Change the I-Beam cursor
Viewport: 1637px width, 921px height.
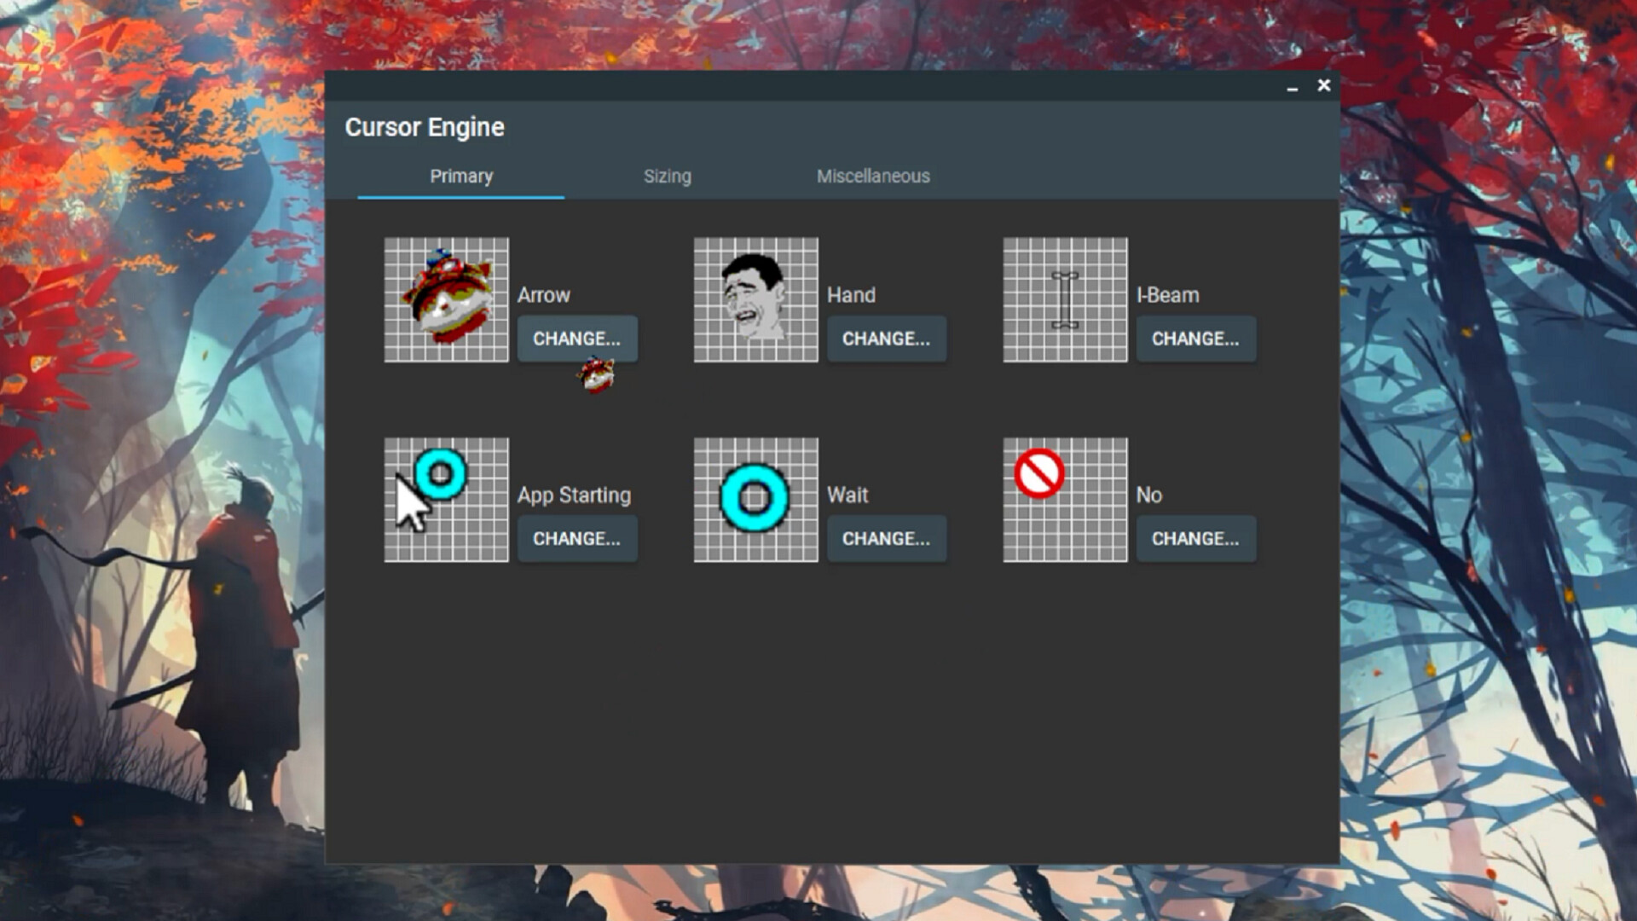point(1196,339)
